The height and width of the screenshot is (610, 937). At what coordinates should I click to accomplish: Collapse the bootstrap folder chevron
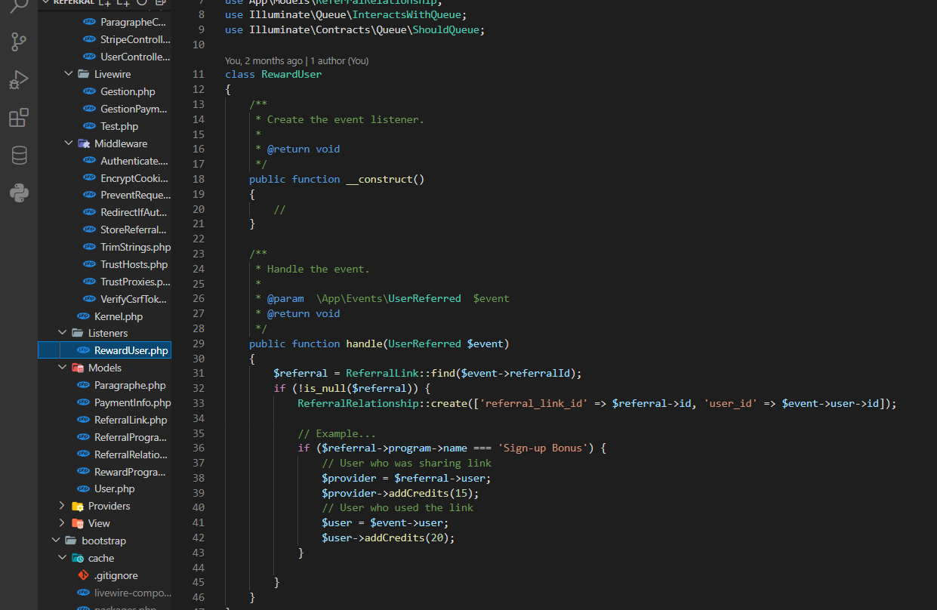click(x=56, y=541)
